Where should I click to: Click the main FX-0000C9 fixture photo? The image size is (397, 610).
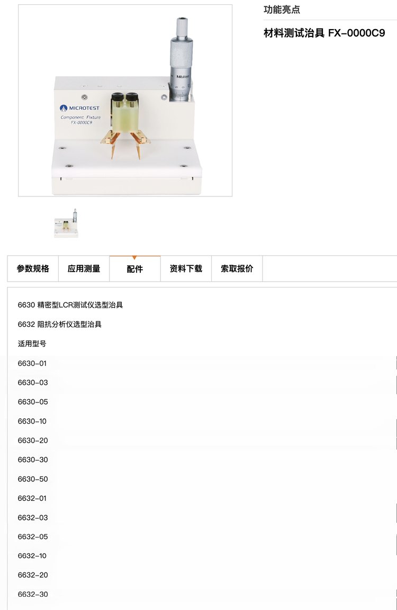125,101
